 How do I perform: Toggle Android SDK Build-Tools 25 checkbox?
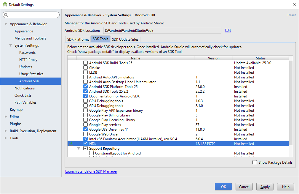tap(85, 63)
